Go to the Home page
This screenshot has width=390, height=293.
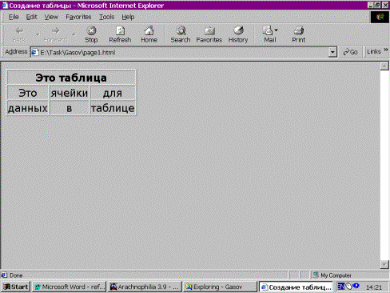click(x=149, y=34)
